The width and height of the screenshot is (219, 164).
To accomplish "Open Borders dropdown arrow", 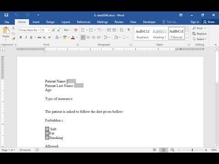I will (128, 37).
